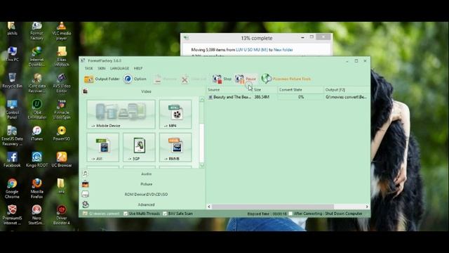This screenshot has height=253, width=449.
Task: Stop the current conversion
Action: pyautogui.click(x=222, y=79)
